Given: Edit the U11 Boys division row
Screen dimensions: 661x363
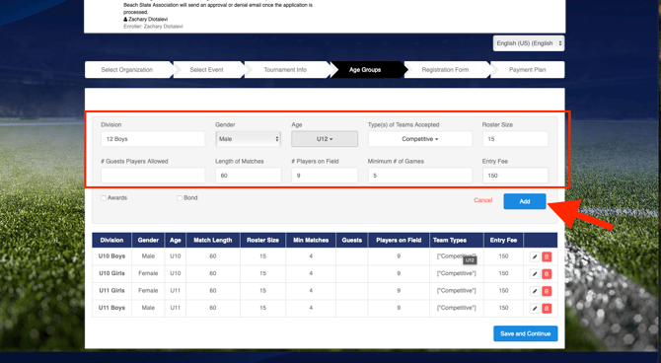Looking at the screenshot, I should pos(535,308).
